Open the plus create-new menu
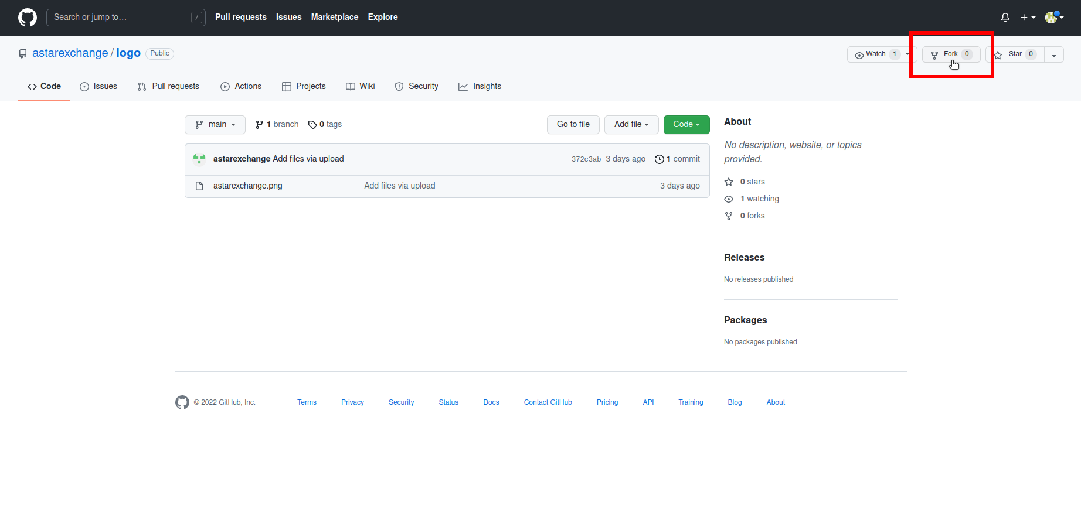Viewport: 1081px width, 530px height. click(x=1028, y=18)
